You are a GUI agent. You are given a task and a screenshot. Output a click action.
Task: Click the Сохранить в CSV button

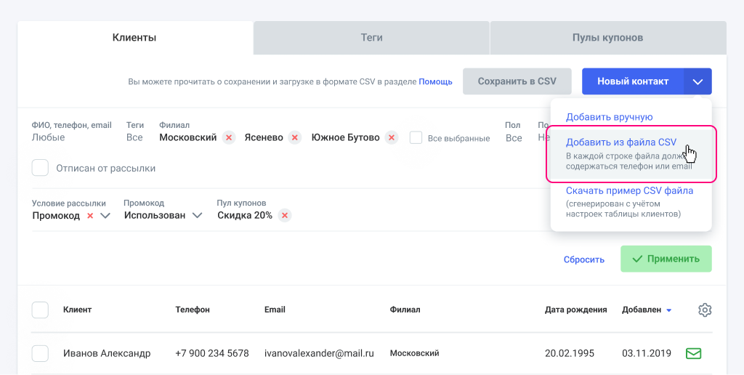tap(517, 81)
